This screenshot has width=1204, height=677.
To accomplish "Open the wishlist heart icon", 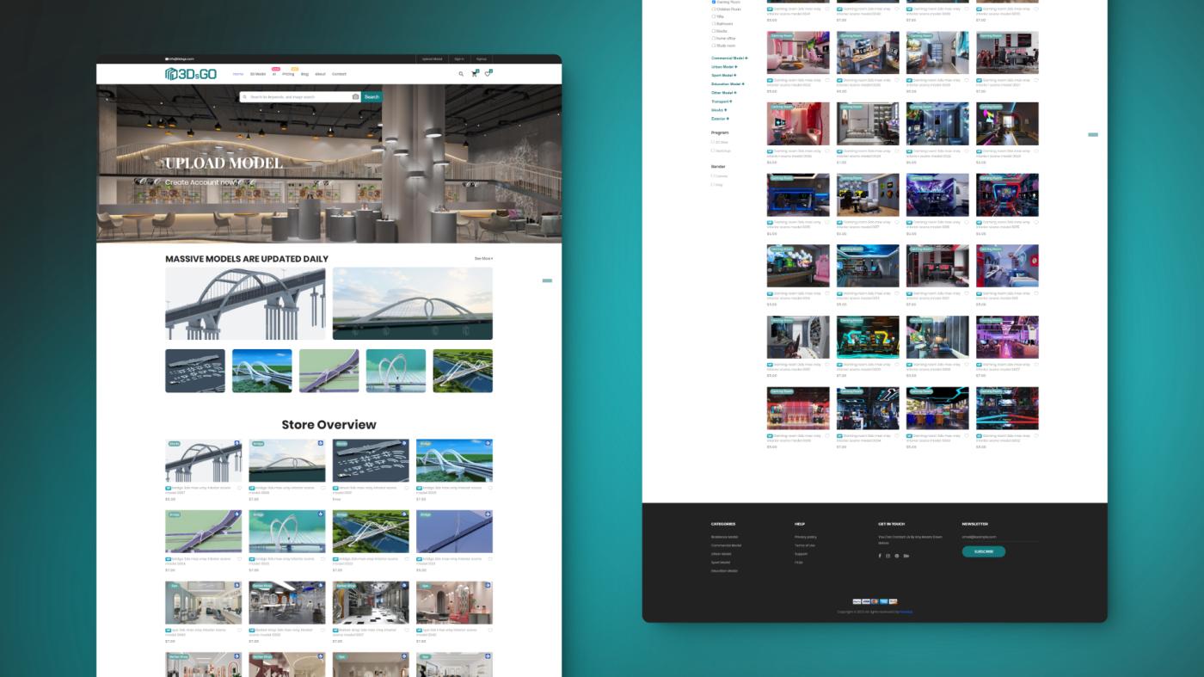I will coord(488,74).
